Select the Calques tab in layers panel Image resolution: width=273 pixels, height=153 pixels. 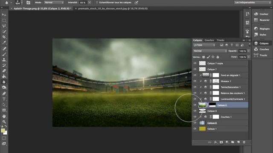197,40
